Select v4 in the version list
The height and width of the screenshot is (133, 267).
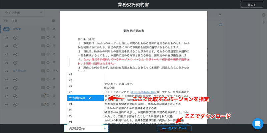pyautogui.click(x=85, y=104)
